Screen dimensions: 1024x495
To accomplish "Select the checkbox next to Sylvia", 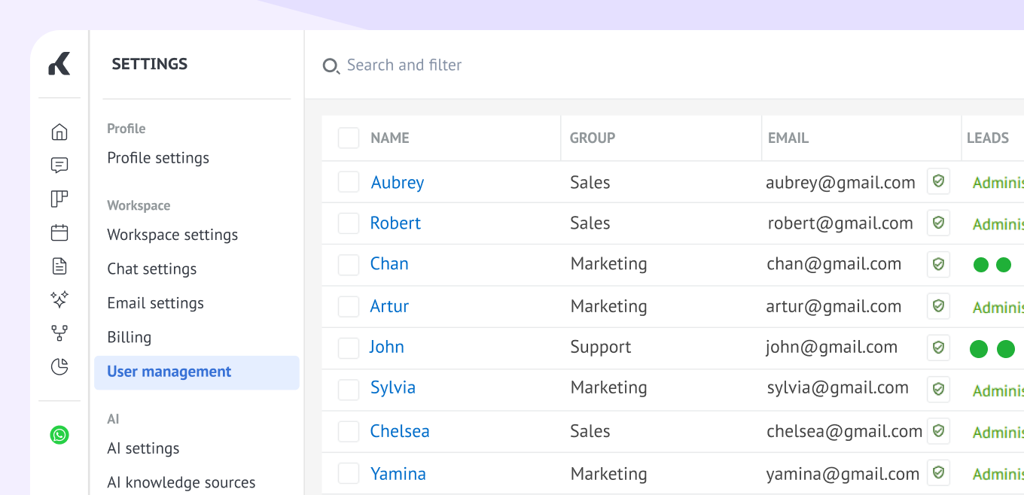I will [x=349, y=389].
